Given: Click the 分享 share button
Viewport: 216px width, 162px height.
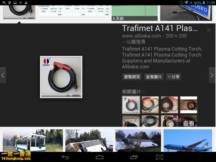Looking at the screenshot, I should coord(173,77).
